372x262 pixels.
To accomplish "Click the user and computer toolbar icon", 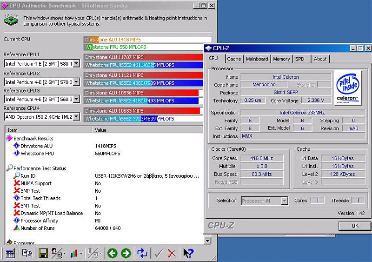I will click(57, 253).
